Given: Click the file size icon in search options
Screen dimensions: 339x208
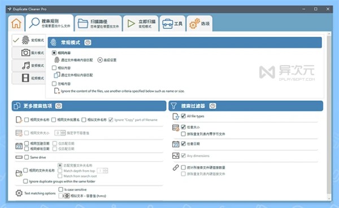Looking at the screenshot, I should click(x=19, y=133).
